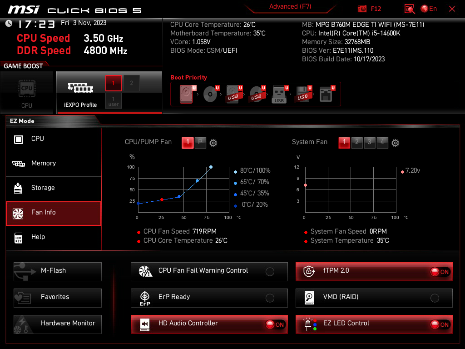Select System Fan 4
Viewport: 465px width, 349px height.
click(382, 143)
